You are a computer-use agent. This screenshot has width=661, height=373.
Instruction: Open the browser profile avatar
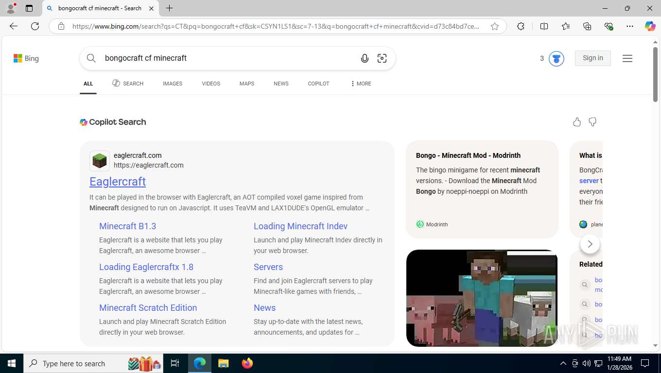coord(11,8)
